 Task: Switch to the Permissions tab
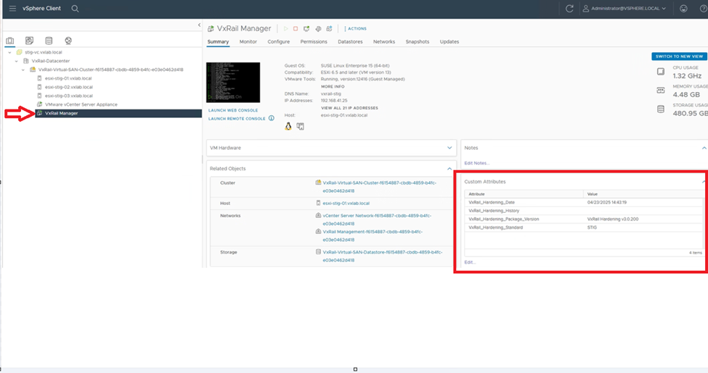tap(314, 41)
